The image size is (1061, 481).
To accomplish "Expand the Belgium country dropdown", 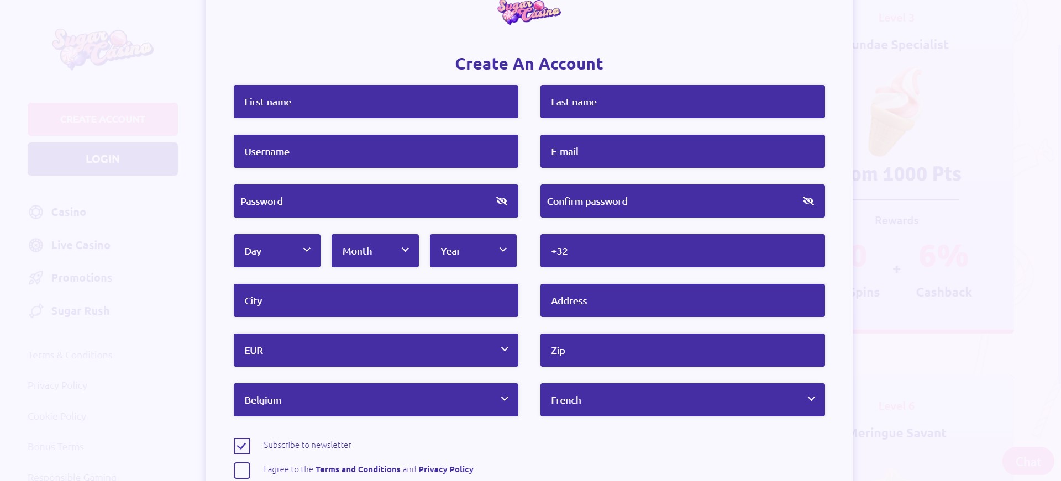I will 376,400.
